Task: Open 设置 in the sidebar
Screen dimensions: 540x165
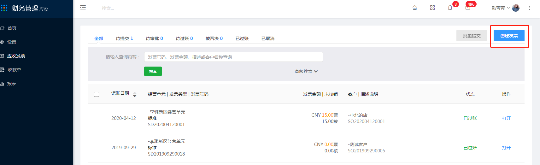Action: [x=12, y=42]
